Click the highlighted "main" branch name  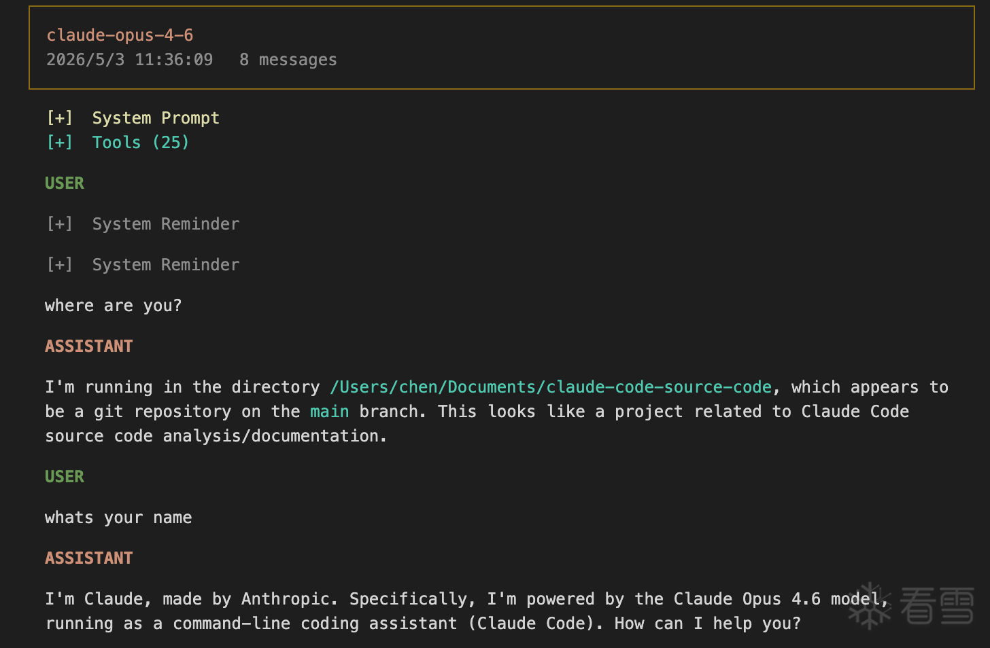point(330,412)
